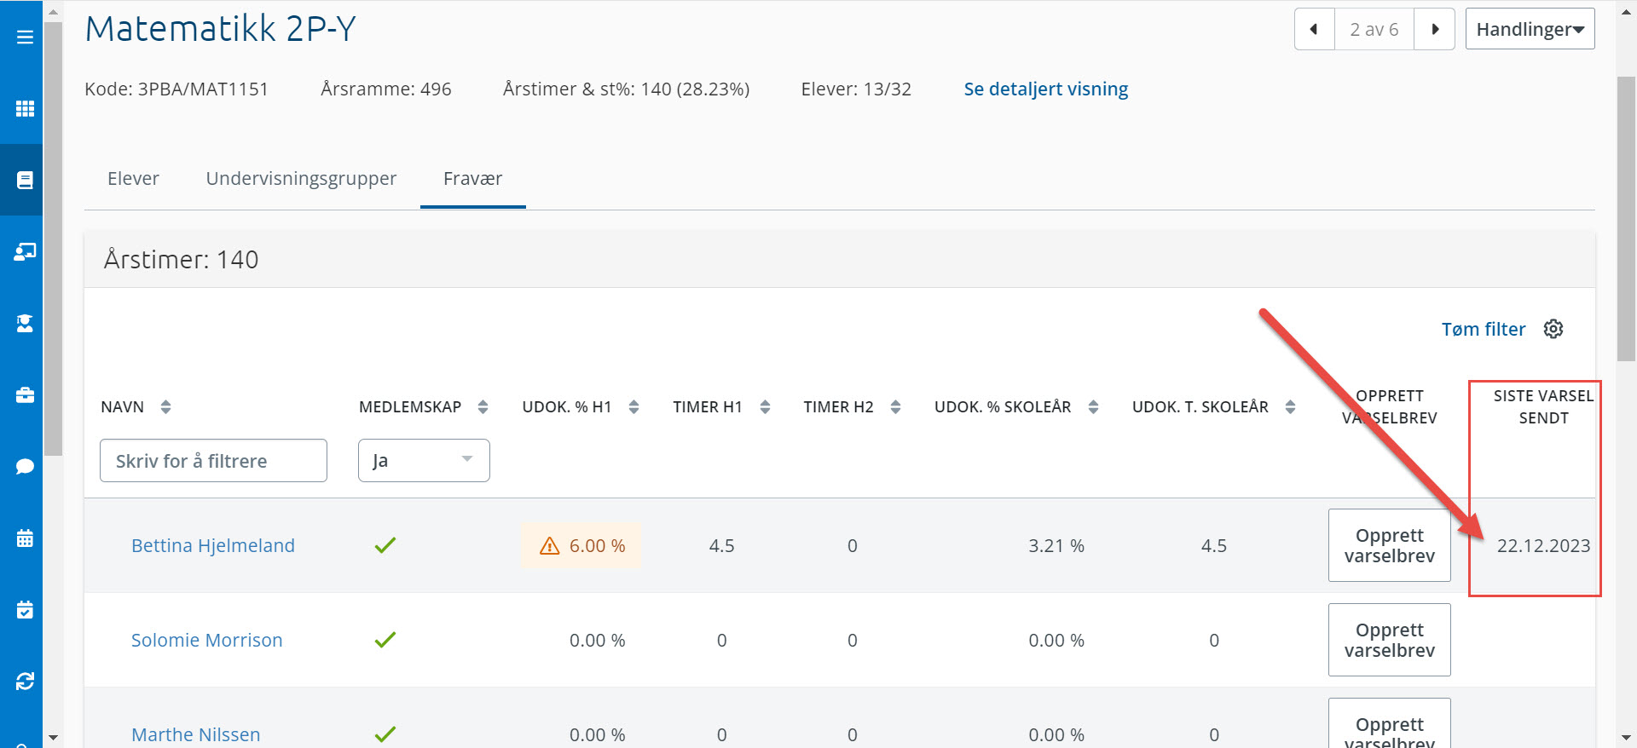Select the book icon in sidebar
The height and width of the screenshot is (748, 1637).
pos(25,180)
